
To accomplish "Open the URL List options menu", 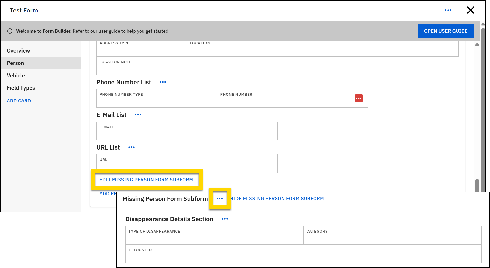I will point(132,147).
